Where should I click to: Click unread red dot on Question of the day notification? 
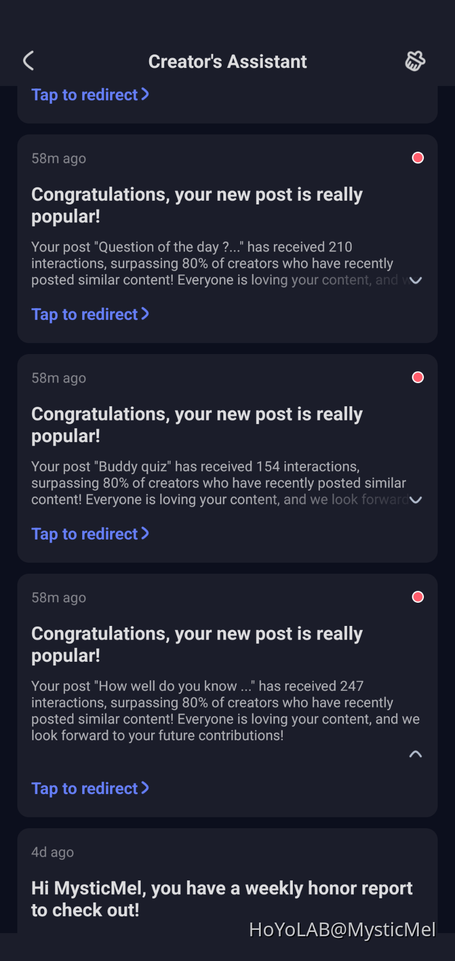pos(418,158)
